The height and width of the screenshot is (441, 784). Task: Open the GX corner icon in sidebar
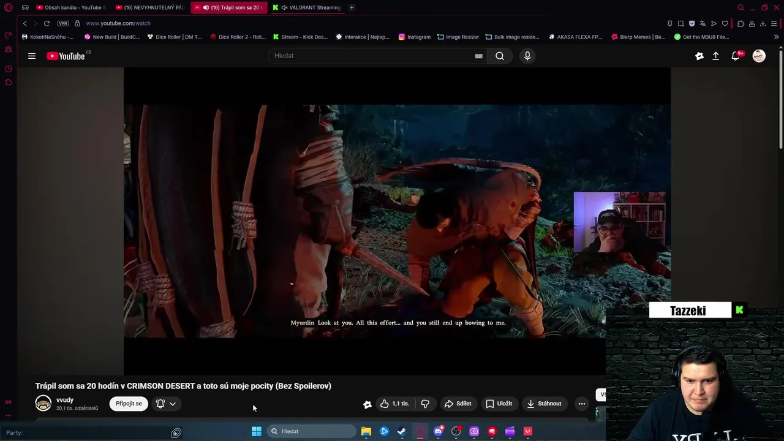point(8,402)
